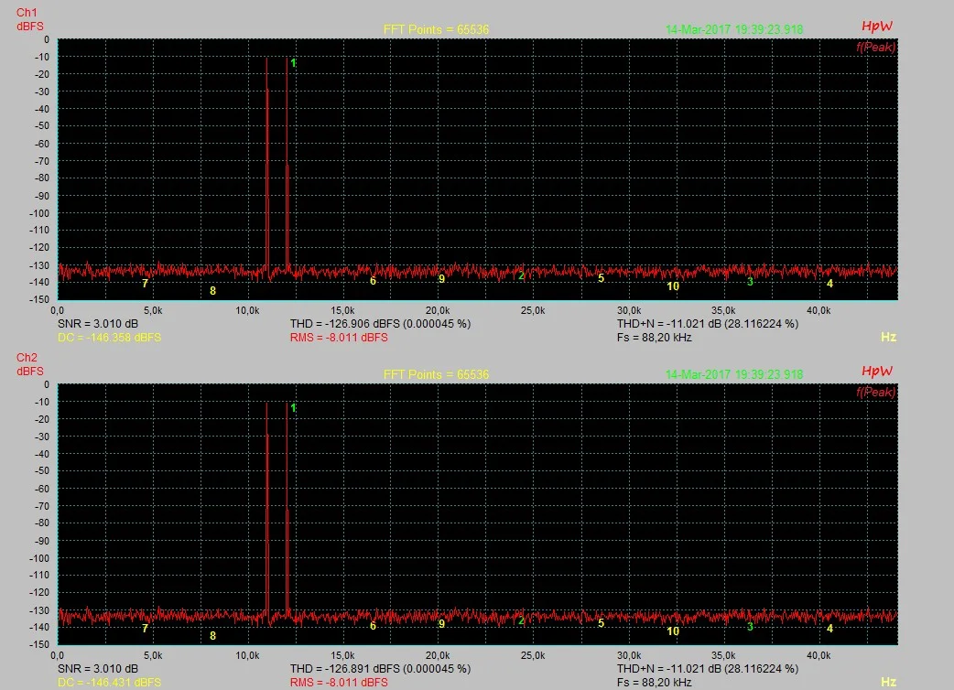Click harmonic marker 9 in Ch1 plot
Screen dimensions: 954x690
(441, 278)
